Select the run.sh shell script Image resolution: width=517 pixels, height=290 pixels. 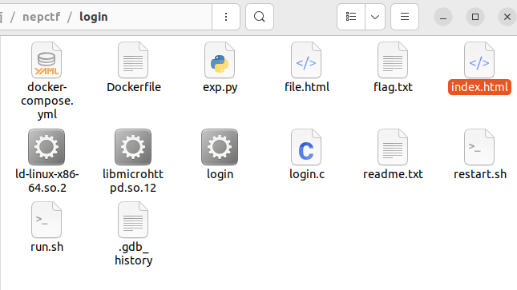click(46, 220)
